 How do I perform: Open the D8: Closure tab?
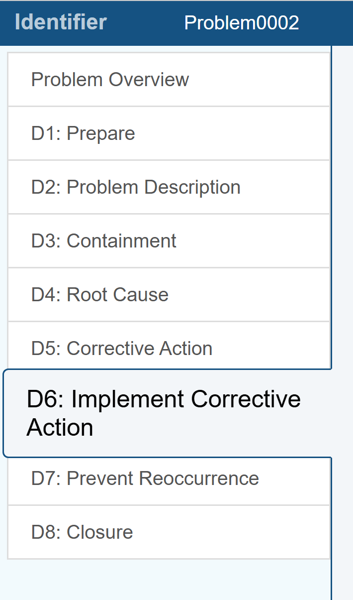pyautogui.click(x=82, y=532)
